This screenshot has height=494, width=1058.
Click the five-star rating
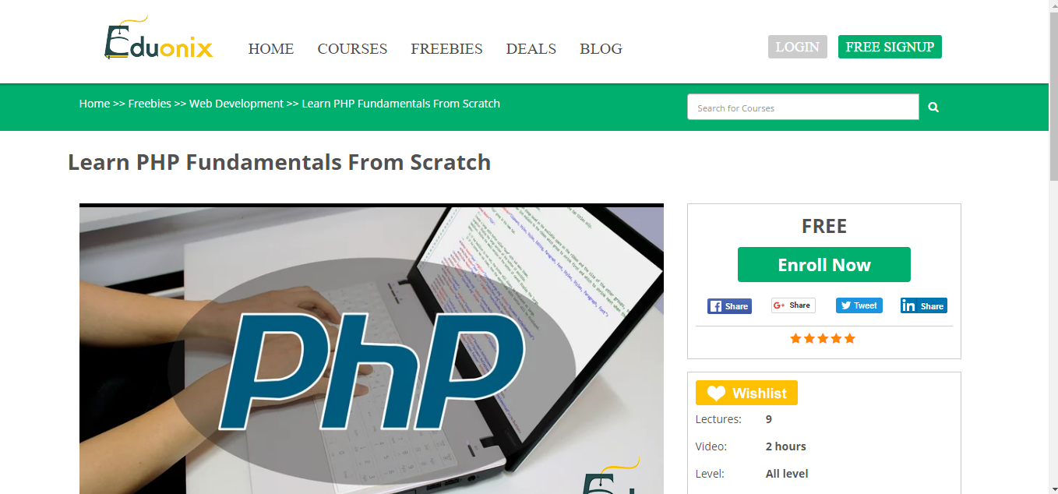[823, 338]
